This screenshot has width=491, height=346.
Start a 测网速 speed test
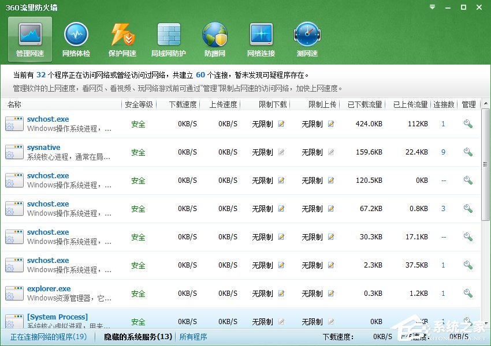coord(307,39)
